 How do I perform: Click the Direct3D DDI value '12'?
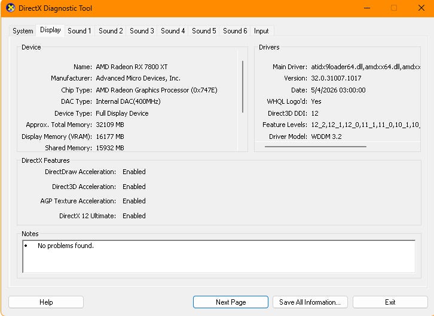[314, 113]
